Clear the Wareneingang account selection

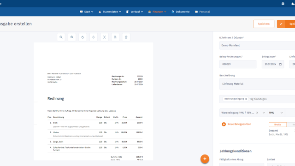click(x=257, y=113)
